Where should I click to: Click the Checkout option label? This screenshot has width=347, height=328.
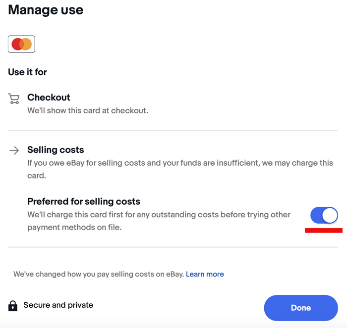click(49, 97)
